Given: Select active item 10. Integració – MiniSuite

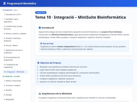Looking at the screenshot, I should coord(15,72).
